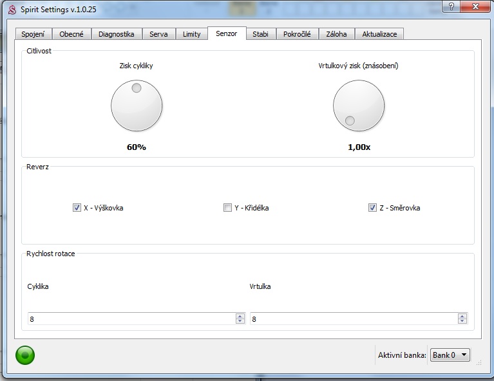The width and height of the screenshot is (494, 381).
Task: Click the Vrtulkový zisk dial knob
Action: [359, 106]
